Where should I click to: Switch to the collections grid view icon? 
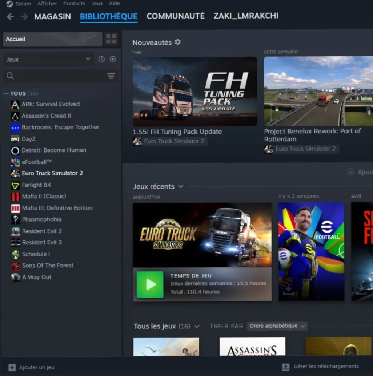pyautogui.click(x=111, y=39)
